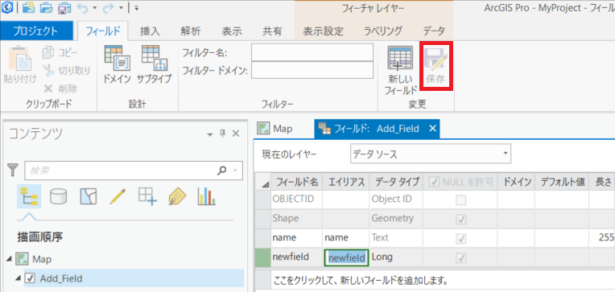Screen dimensions: 615x292
Task: Click the フィールド名 column header
Action: (x=296, y=182)
